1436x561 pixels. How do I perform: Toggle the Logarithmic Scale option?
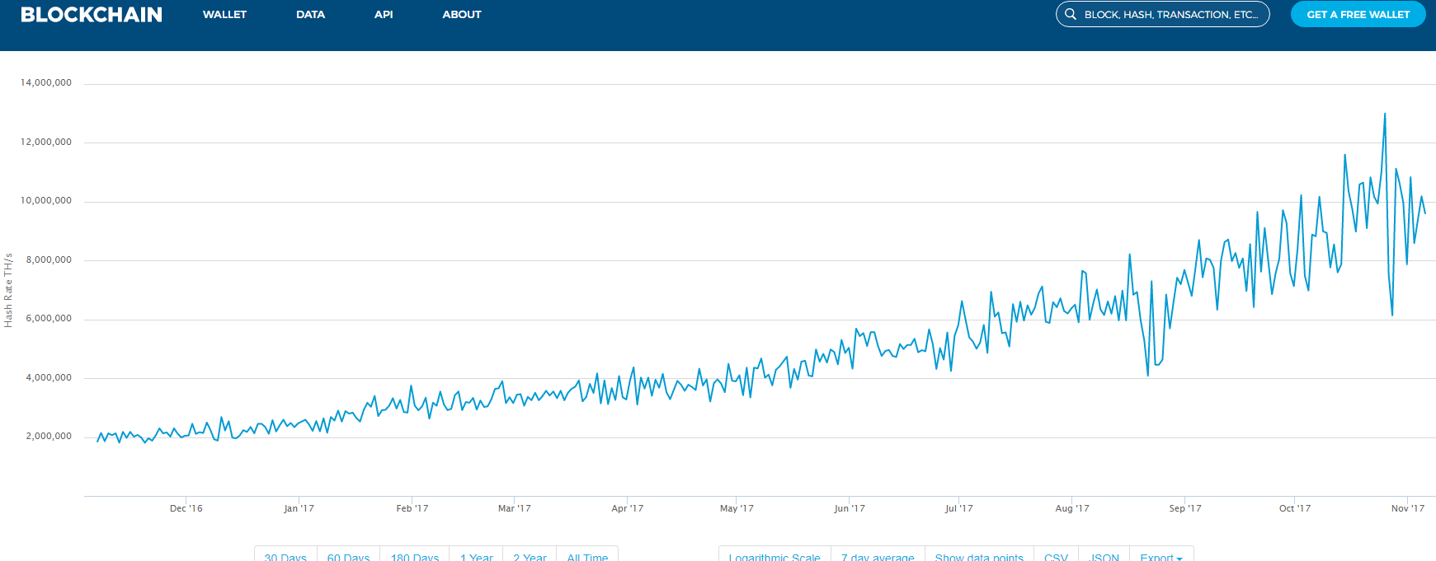(x=774, y=556)
